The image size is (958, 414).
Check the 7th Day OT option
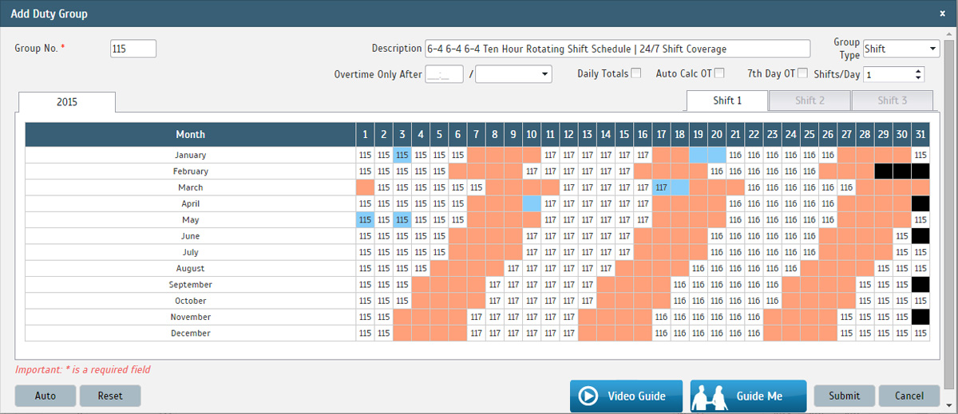pos(802,73)
